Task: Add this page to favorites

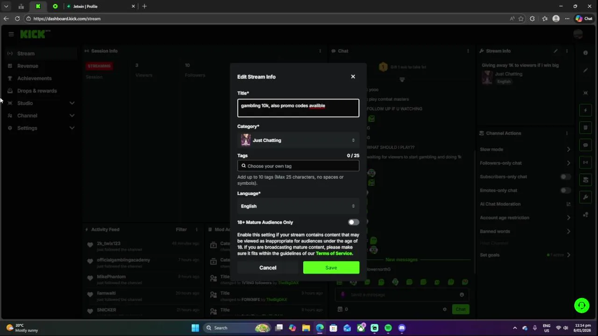Action: (x=521, y=19)
